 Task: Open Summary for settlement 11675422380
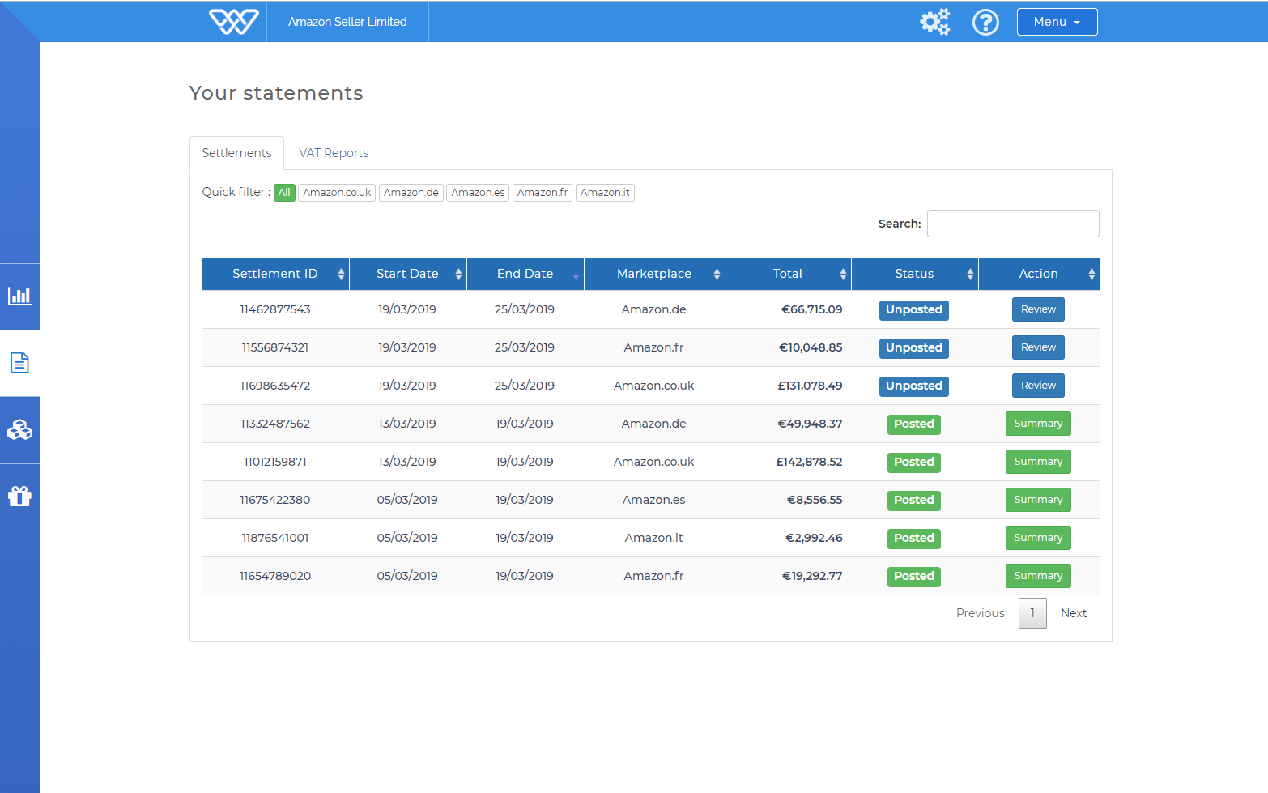[x=1038, y=500]
